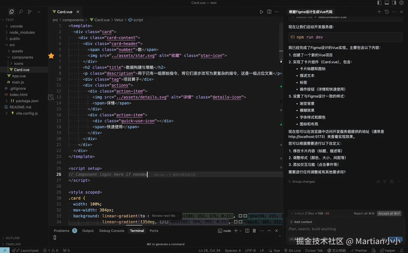408x253 pixels.
Task: Open the notifications bell in status bar
Action: (402, 250)
